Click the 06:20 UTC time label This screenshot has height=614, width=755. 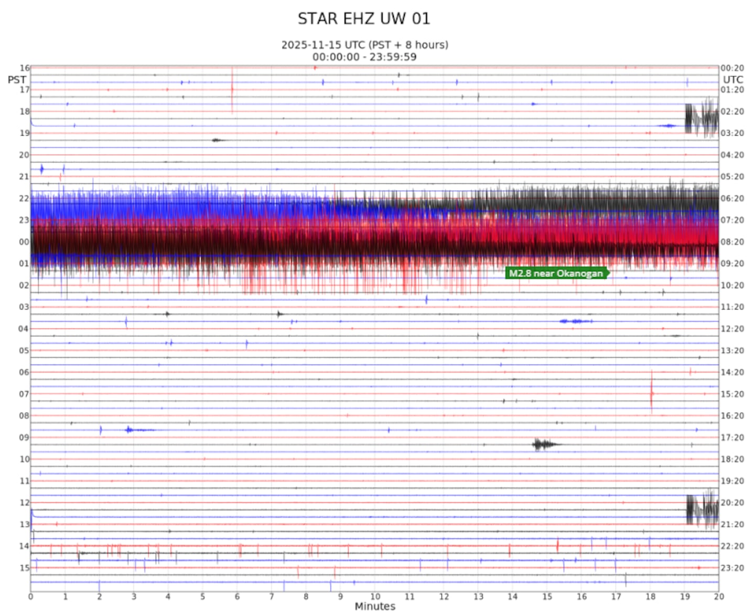732,199
